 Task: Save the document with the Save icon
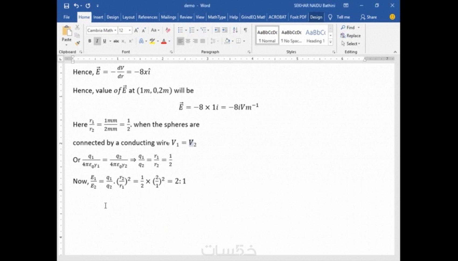click(66, 6)
